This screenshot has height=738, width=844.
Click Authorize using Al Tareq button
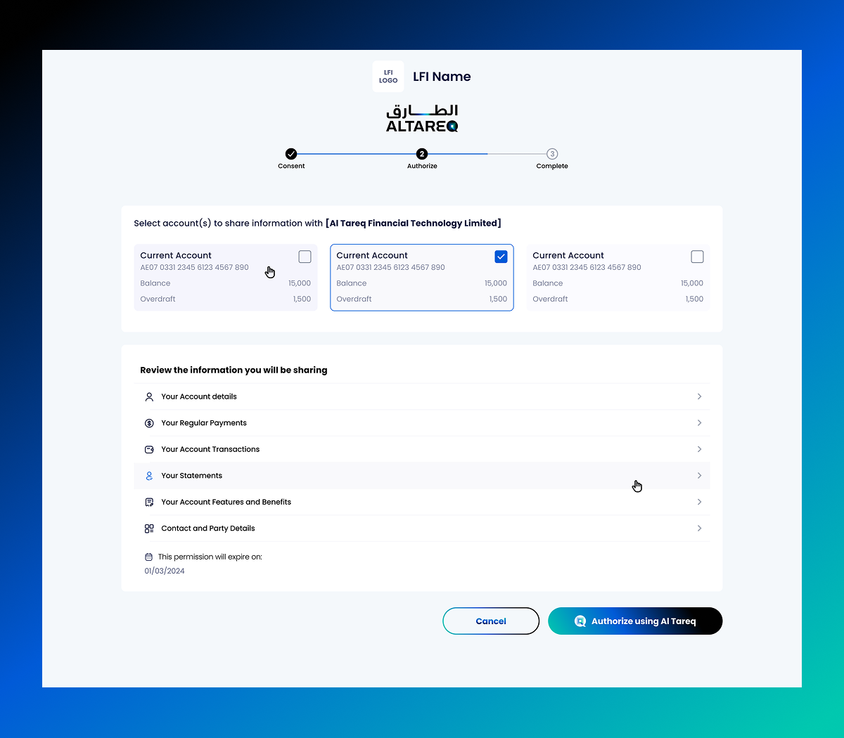(635, 621)
